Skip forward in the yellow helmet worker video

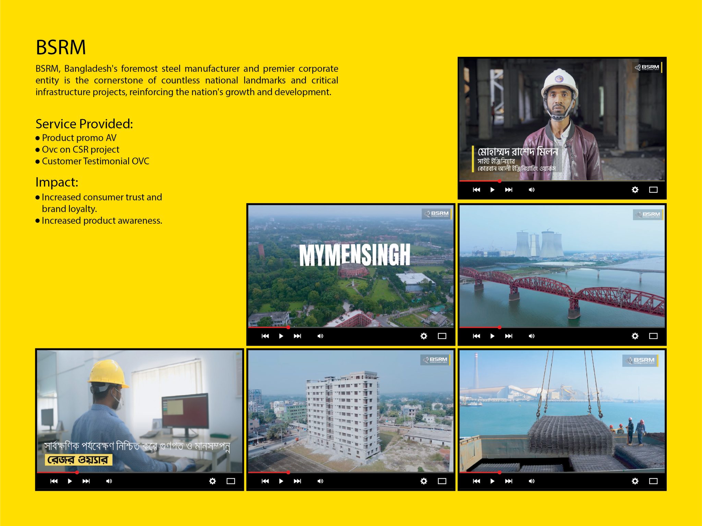pos(86,481)
